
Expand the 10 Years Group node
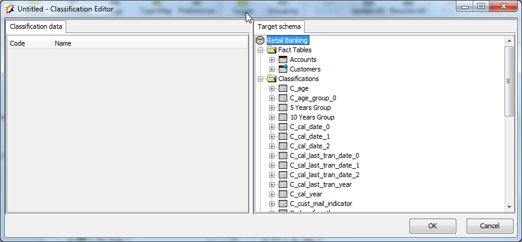(272, 117)
